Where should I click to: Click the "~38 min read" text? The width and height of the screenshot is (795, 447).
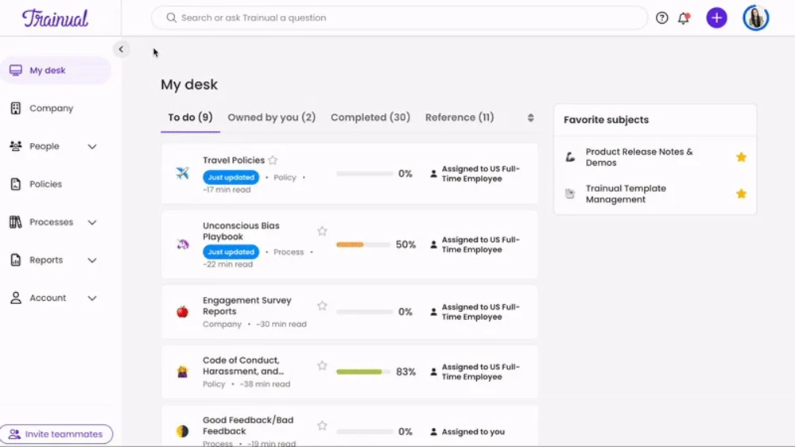coord(266,384)
